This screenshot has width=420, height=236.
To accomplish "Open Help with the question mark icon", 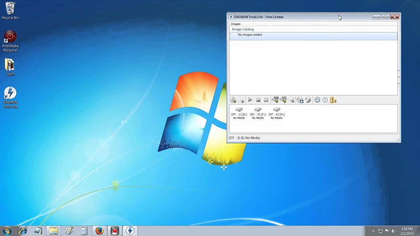I will click(x=325, y=100).
